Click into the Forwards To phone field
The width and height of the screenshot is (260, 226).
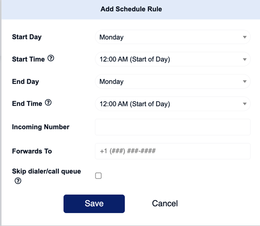(x=172, y=151)
